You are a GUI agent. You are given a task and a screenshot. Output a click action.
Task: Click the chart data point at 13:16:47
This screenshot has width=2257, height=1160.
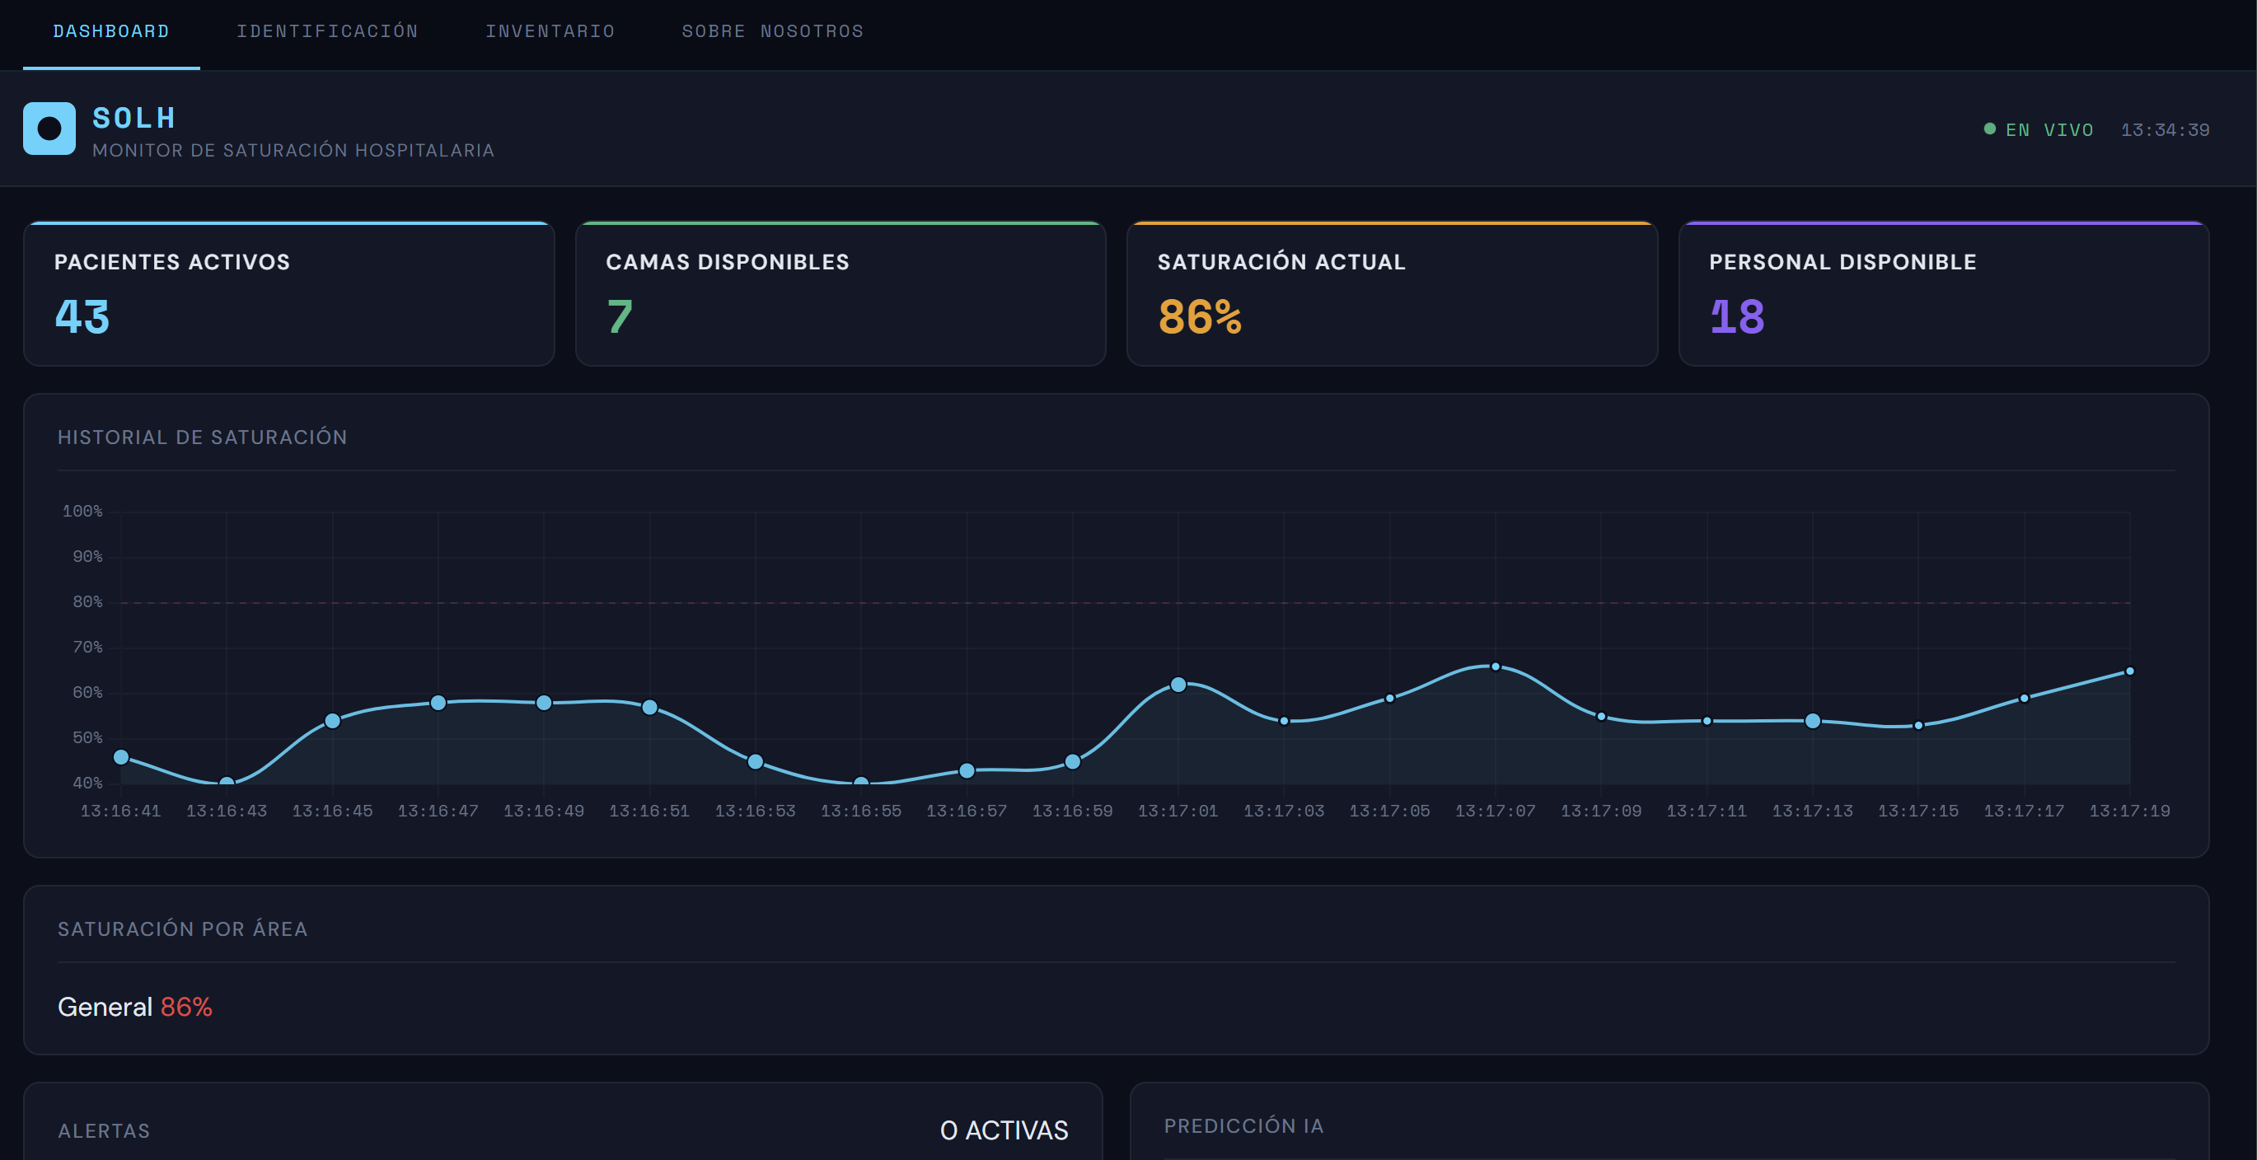pos(438,703)
